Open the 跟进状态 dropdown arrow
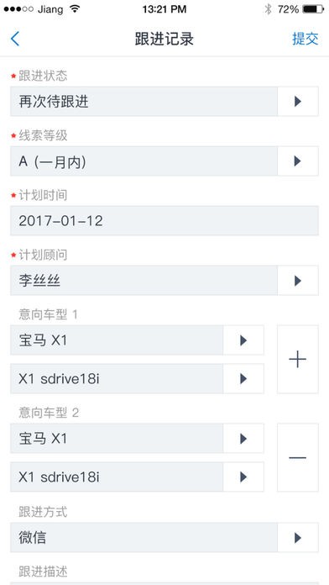329x585 pixels. coord(298,102)
